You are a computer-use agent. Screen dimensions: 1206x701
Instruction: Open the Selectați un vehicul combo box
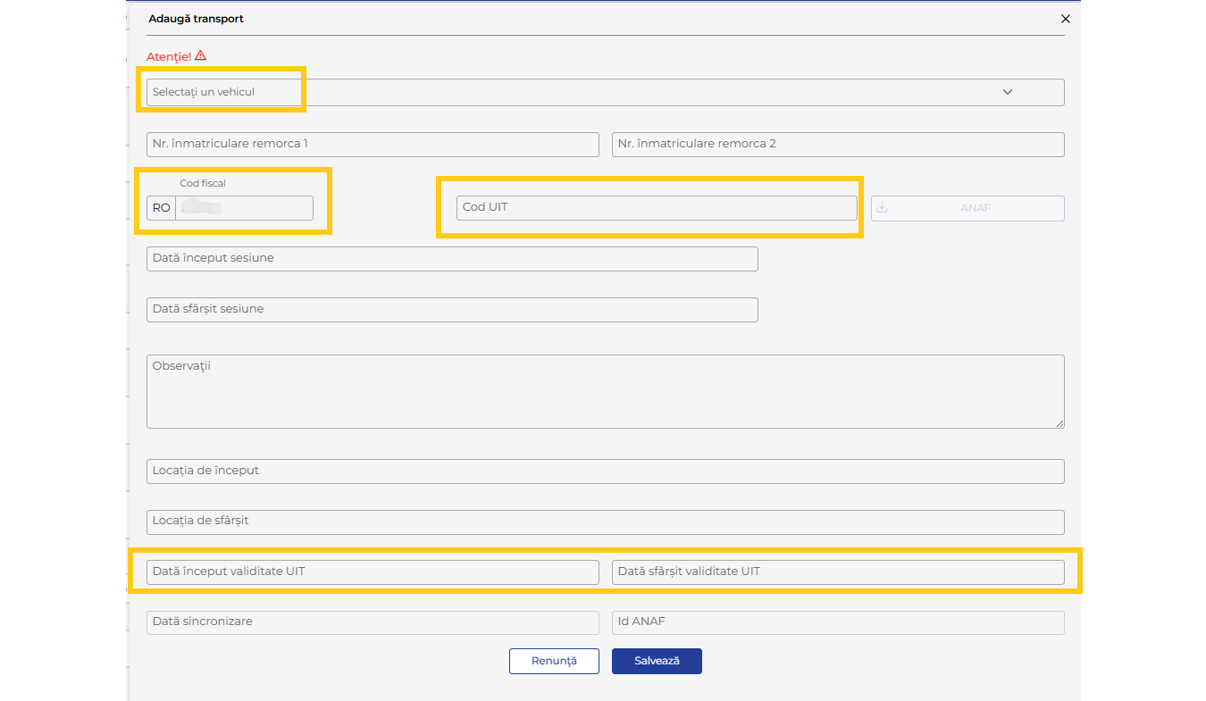click(572, 92)
